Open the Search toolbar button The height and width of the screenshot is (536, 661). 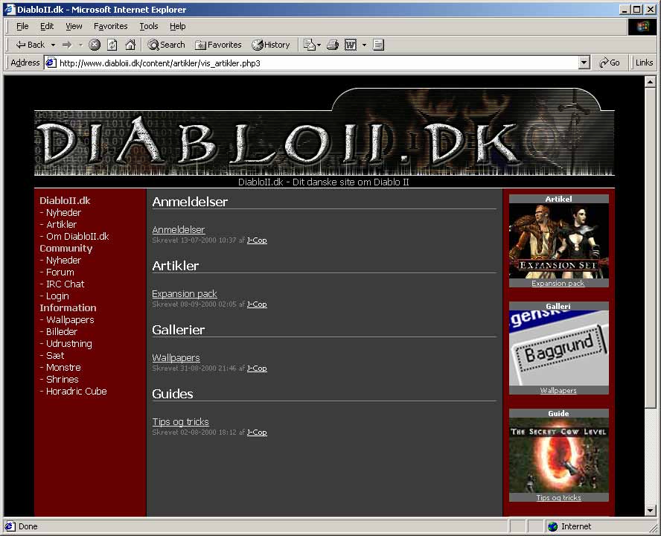(167, 45)
